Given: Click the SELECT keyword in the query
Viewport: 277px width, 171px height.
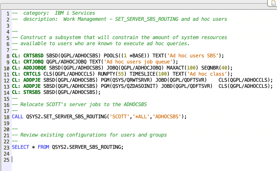Looking at the screenshot, I should tap(20, 147).
